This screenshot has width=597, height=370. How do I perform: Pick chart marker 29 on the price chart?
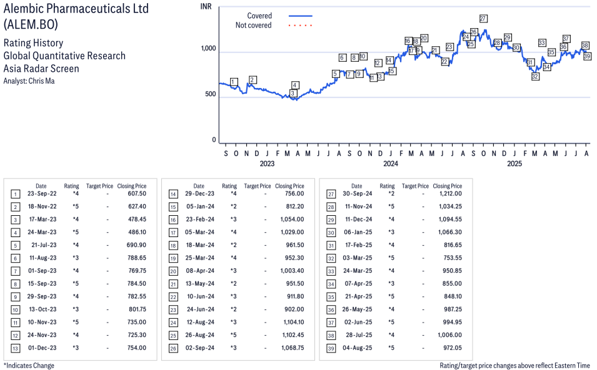click(x=507, y=37)
